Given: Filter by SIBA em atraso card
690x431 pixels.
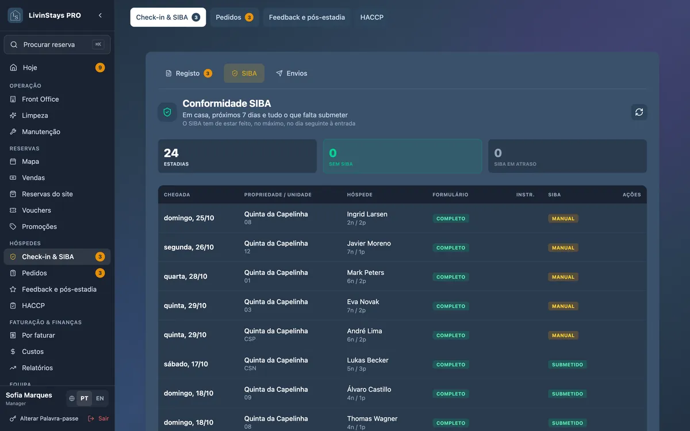Looking at the screenshot, I should (568, 156).
